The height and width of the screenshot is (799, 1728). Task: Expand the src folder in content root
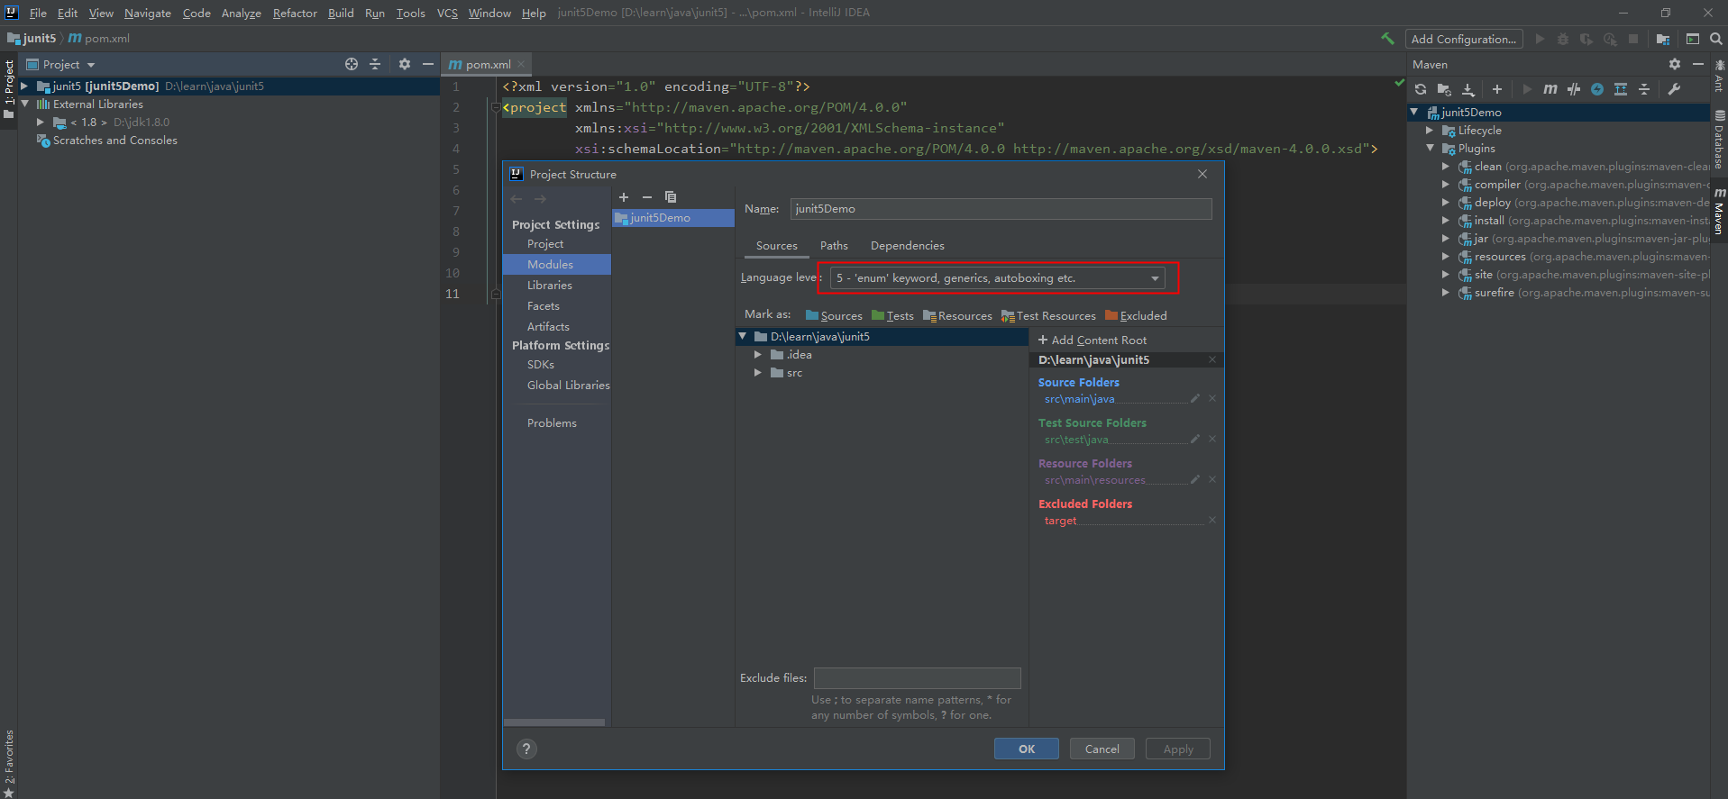point(758,373)
